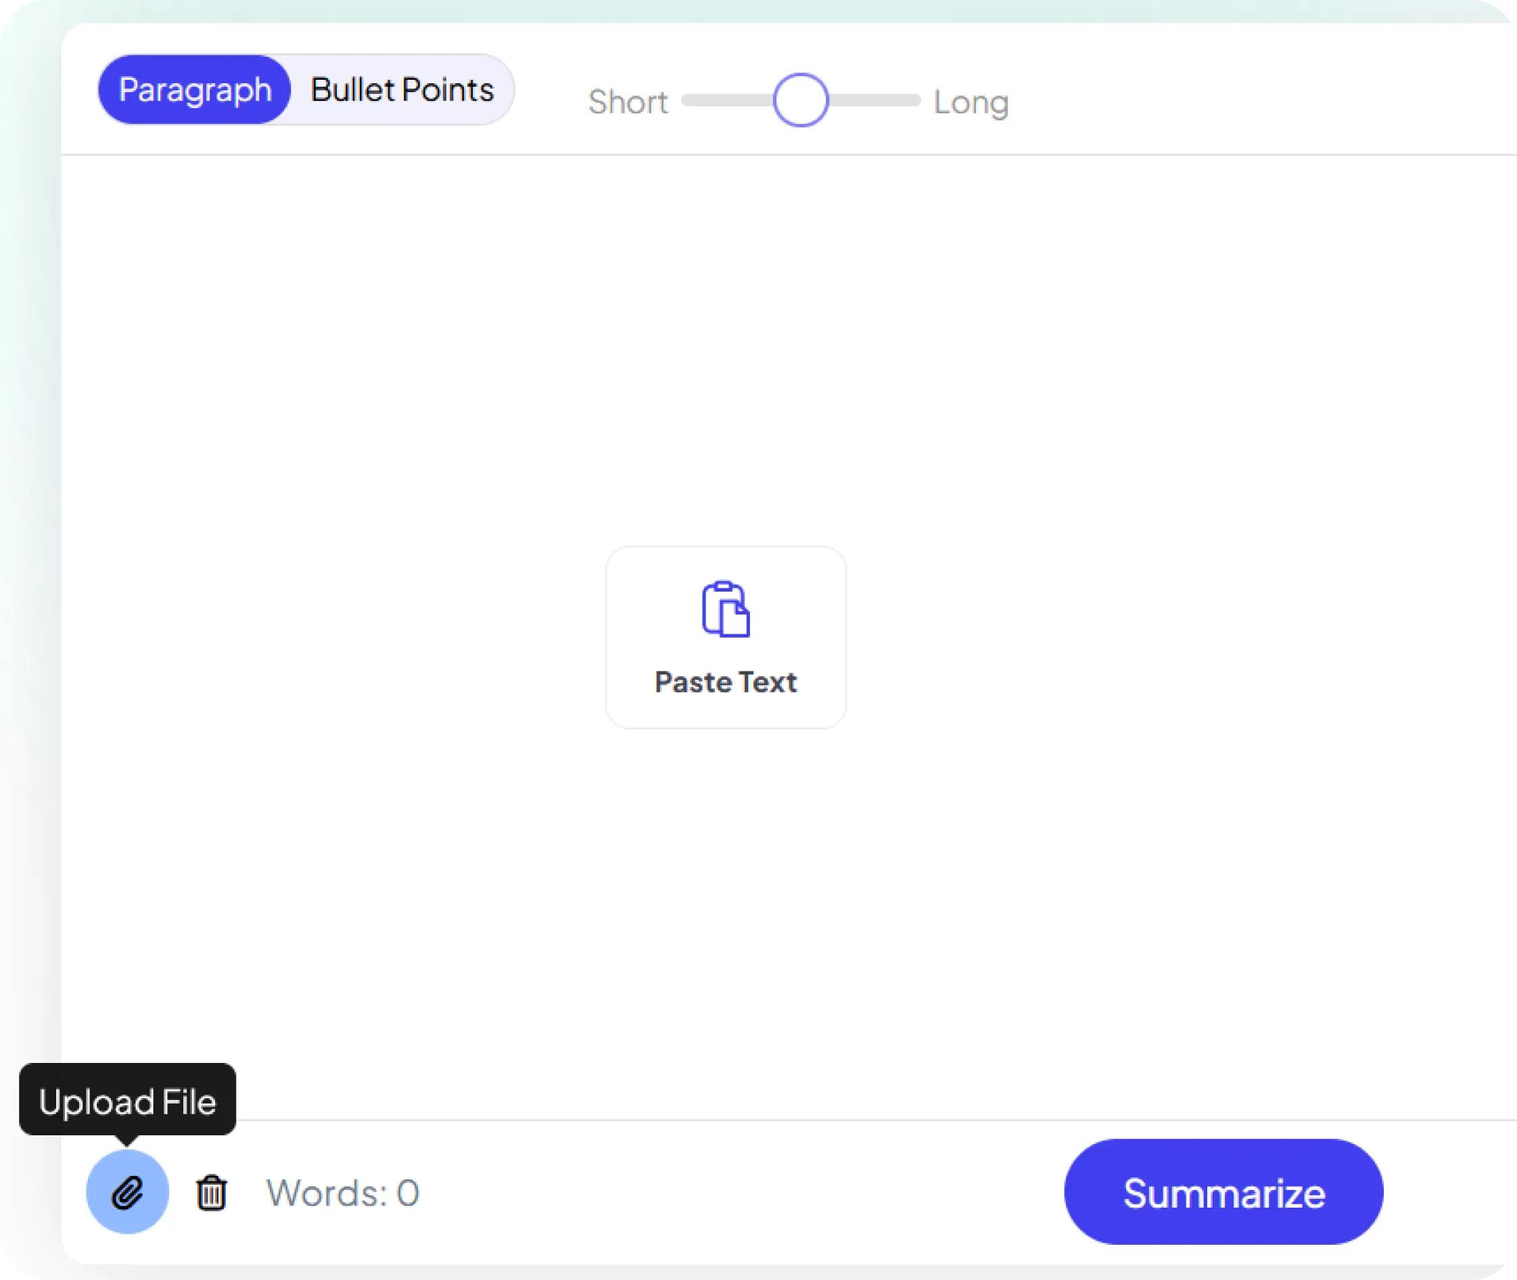
Task: Click the Short label beside slider
Action: pyautogui.click(x=627, y=102)
